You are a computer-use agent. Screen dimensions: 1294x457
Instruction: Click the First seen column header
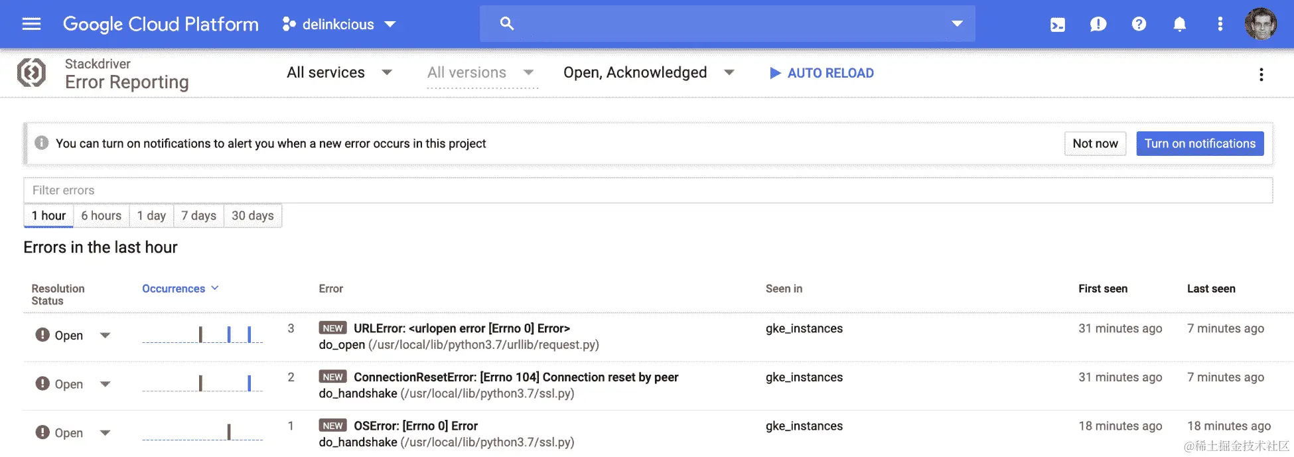[1102, 289]
